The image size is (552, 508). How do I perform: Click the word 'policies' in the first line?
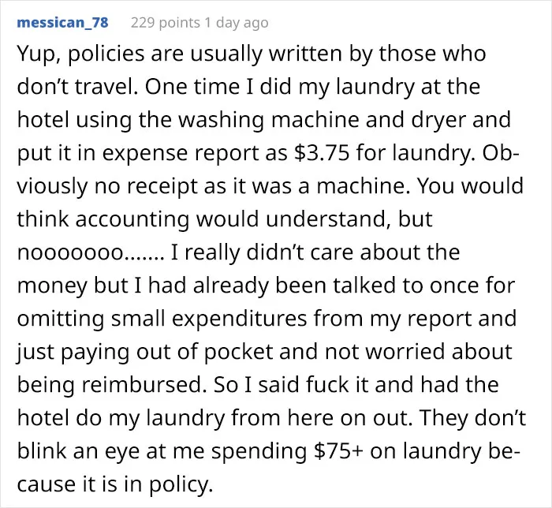pyautogui.click(x=106, y=54)
